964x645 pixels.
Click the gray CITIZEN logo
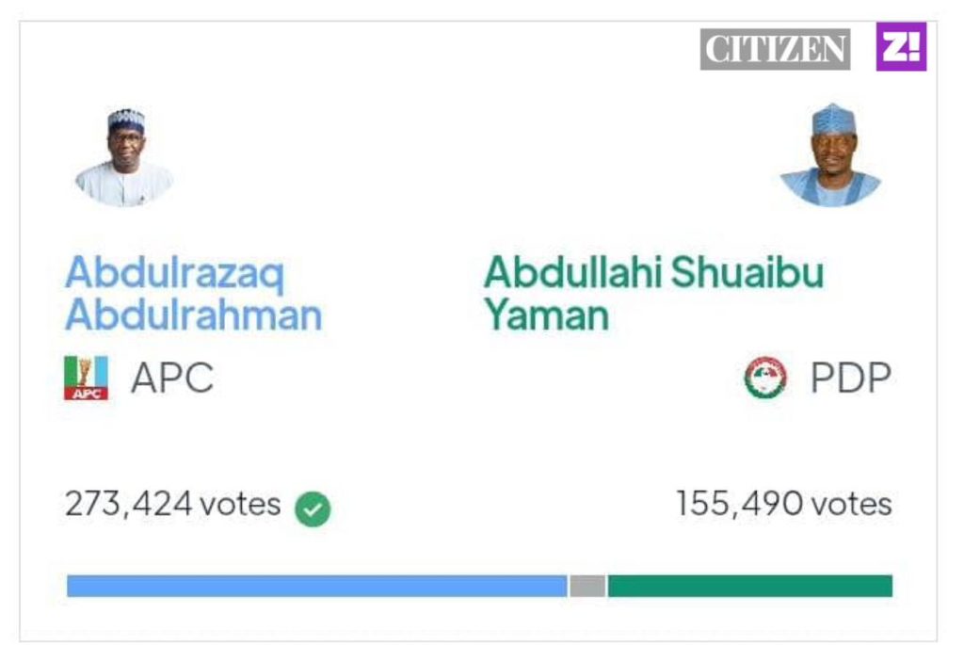(775, 49)
